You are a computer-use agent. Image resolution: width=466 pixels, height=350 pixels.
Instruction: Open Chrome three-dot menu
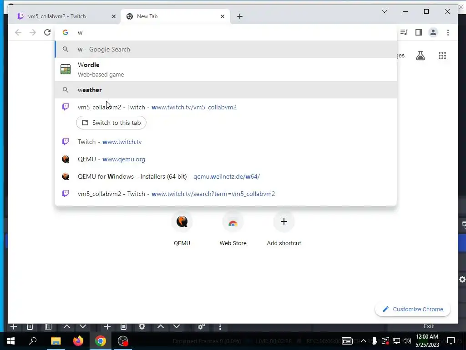tap(448, 32)
